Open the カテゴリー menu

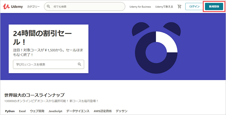[x=33, y=6]
